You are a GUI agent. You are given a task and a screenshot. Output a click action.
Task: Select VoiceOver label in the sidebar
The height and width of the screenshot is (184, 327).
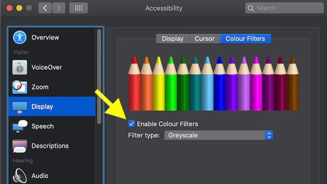click(x=47, y=67)
